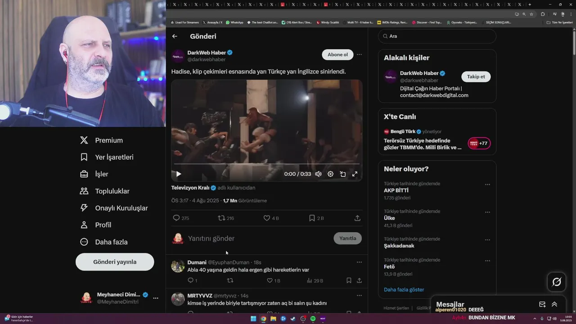Bookmark the main post with 2 B saves
This screenshot has width=576, height=324.
[x=312, y=218]
